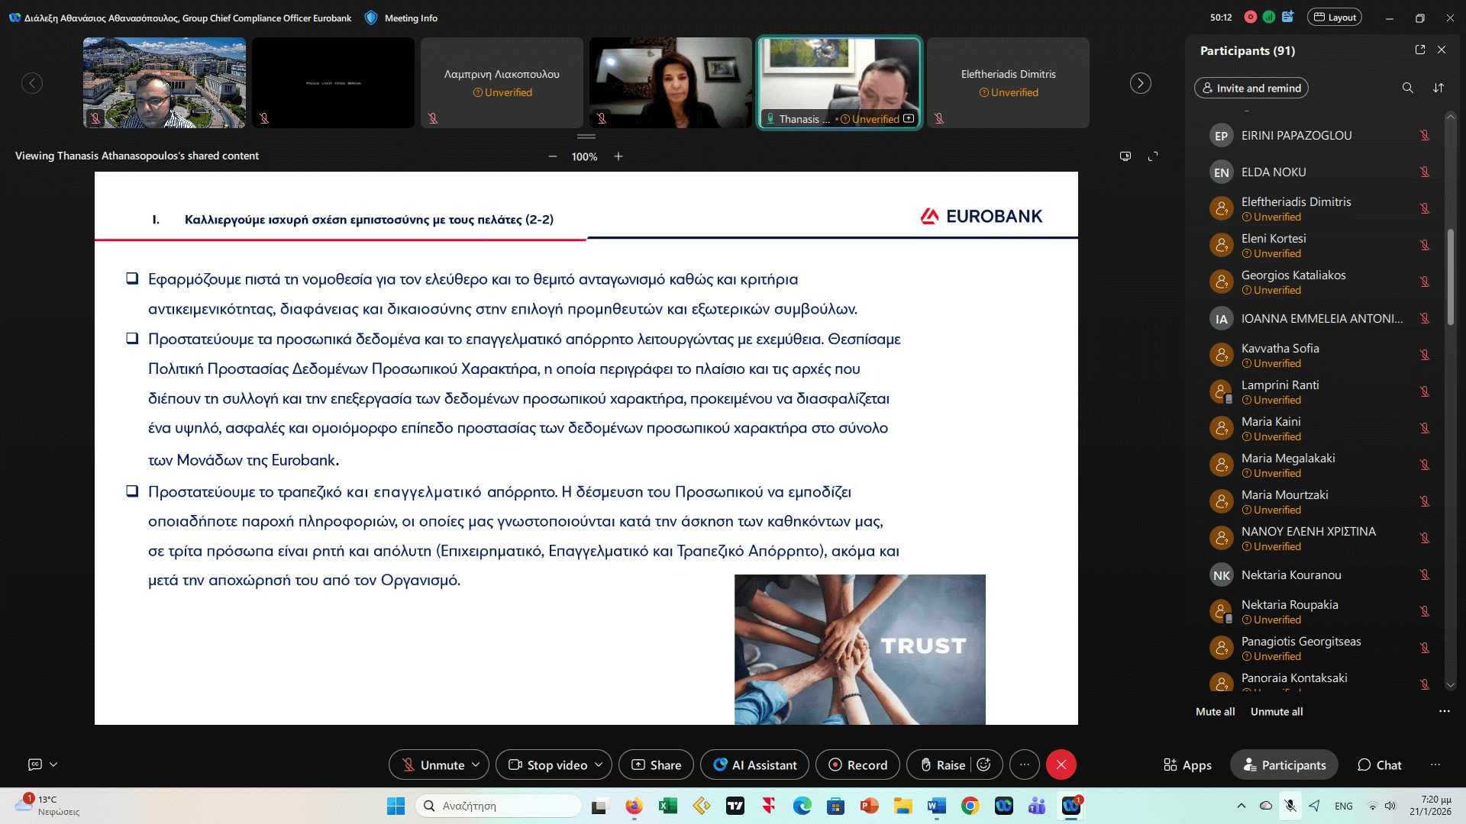Open the Meeting Info shield icon
This screenshot has height=824, width=1466.
coord(371,18)
